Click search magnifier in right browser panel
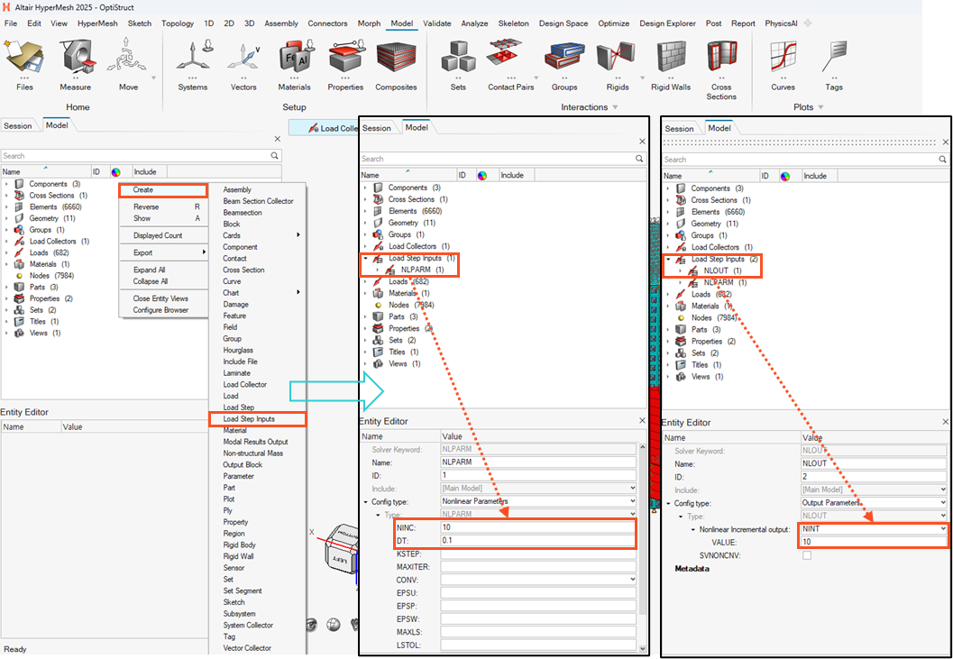The width and height of the screenshot is (953, 659). click(x=942, y=160)
